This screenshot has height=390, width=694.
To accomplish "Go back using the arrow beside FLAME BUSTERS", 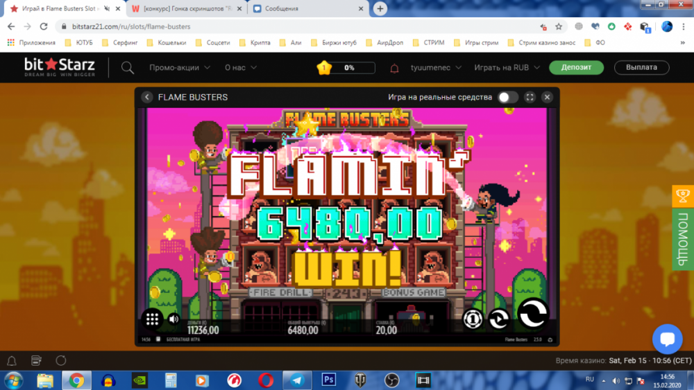I will click(x=147, y=97).
